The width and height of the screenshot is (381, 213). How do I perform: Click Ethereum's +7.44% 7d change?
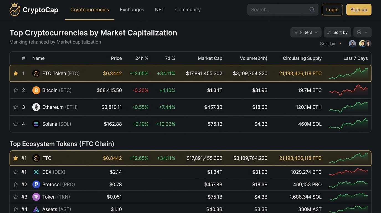tap(167, 107)
